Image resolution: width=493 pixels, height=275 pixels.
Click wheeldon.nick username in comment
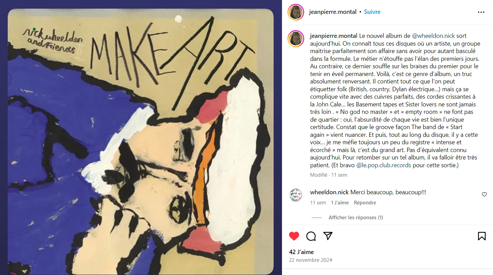pyautogui.click(x=329, y=192)
